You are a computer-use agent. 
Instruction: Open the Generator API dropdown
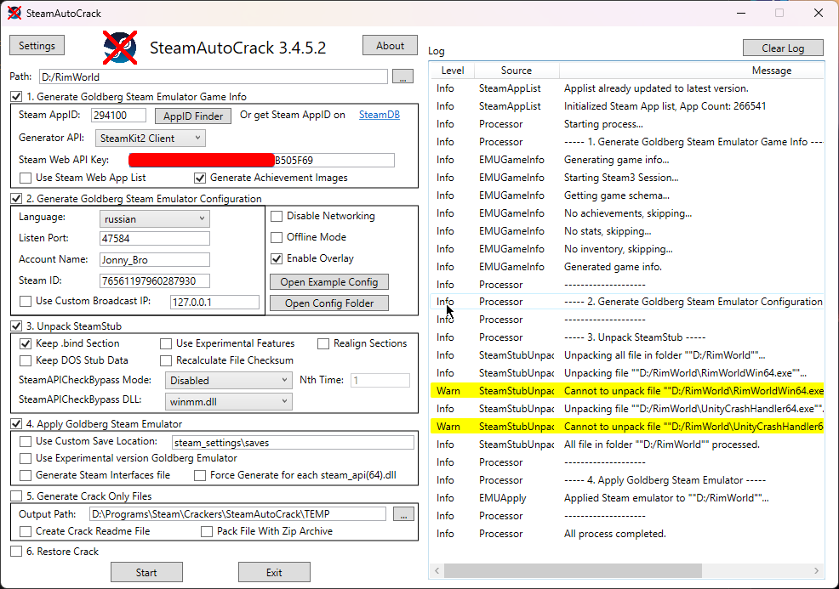click(150, 138)
